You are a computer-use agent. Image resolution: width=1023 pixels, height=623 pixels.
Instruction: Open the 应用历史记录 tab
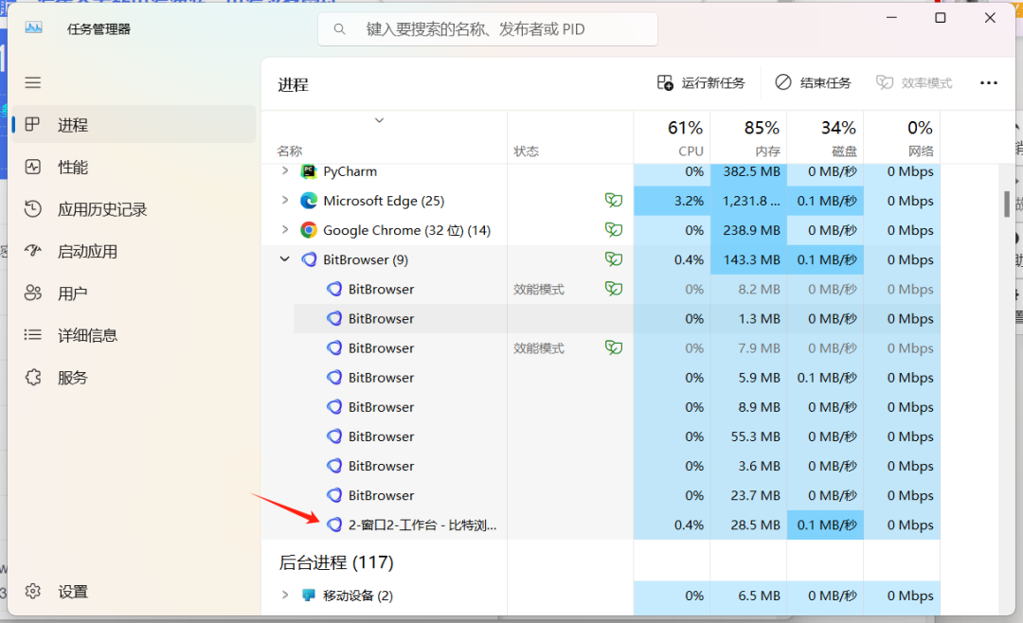134,209
